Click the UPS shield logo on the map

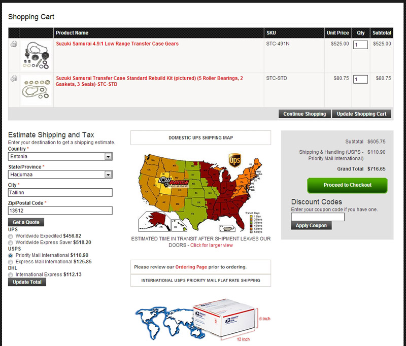tap(235, 160)
